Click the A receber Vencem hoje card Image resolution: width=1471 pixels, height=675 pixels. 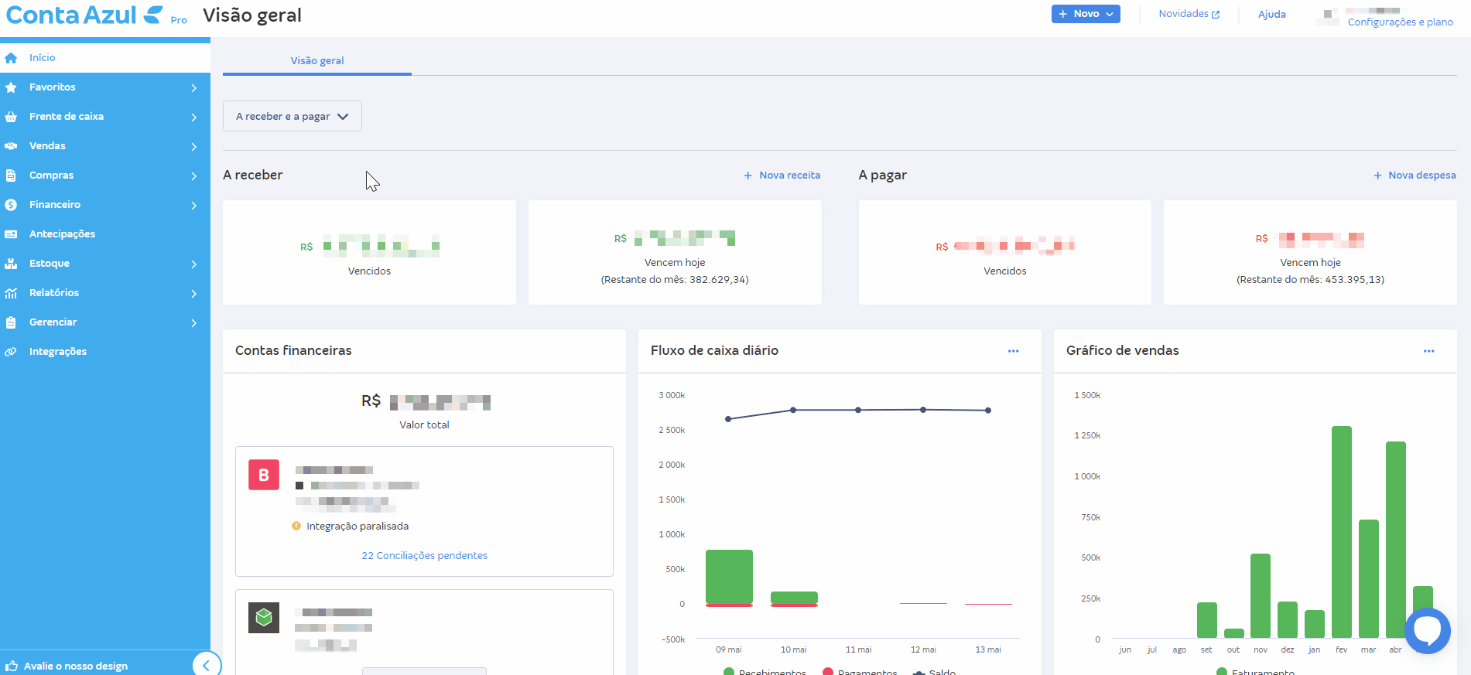click(x=675, y=252)
